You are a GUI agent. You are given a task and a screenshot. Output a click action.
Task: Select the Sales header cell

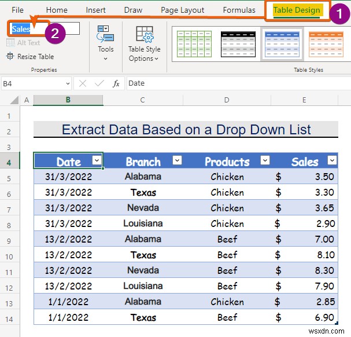point(304,160)
